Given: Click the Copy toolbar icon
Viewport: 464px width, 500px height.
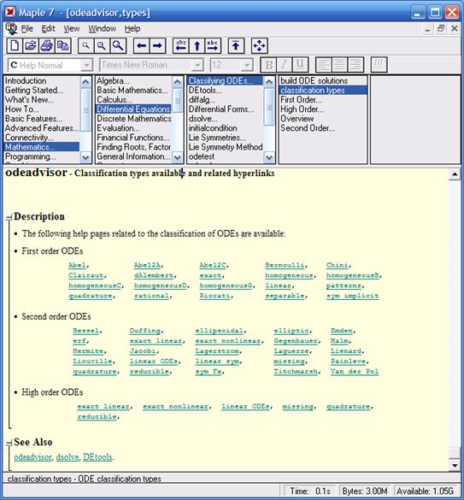Looking at the screenshot, I should point(63,45).
